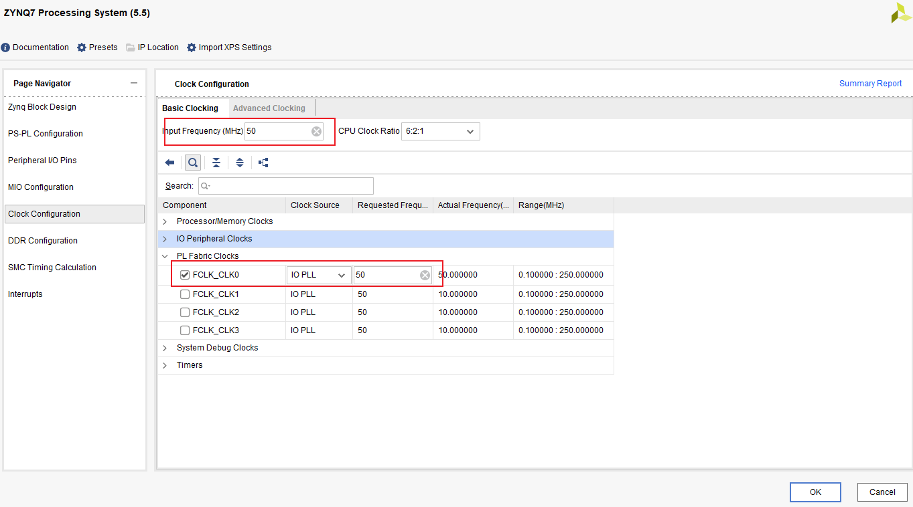This screenshot has width=913, height=507.
Task: Select the Basic Clocking tab
Action: [x=190, y=108]
